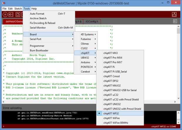Click the editor horizontal scroll left arrow
The width and height of the screenshot is (182, 130).
pos(4,102)
